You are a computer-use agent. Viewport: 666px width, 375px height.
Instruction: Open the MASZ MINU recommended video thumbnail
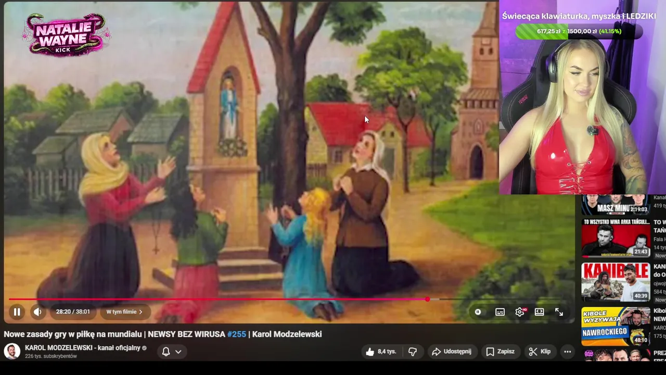[x=616, y=205]
